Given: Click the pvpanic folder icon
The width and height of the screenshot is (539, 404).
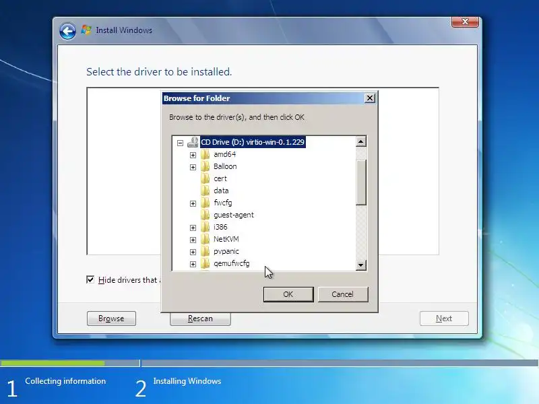Looking at the screenshot, I should (x=205, y=251).
